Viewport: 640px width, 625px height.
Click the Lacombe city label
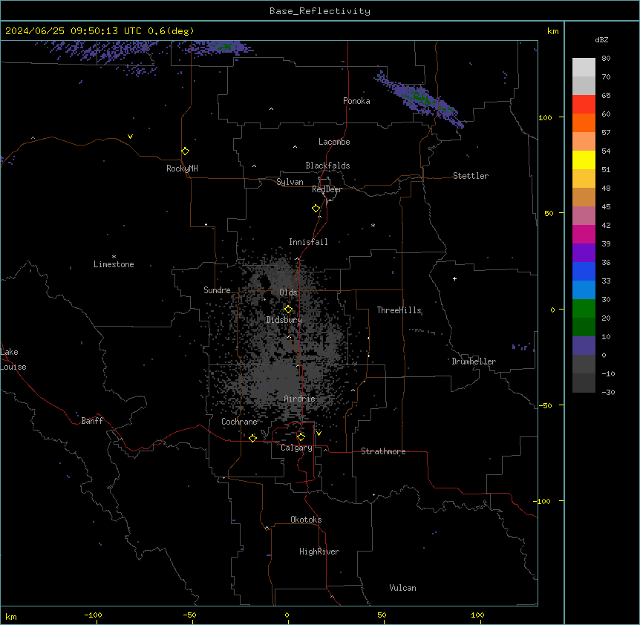[x=334, y=142]
